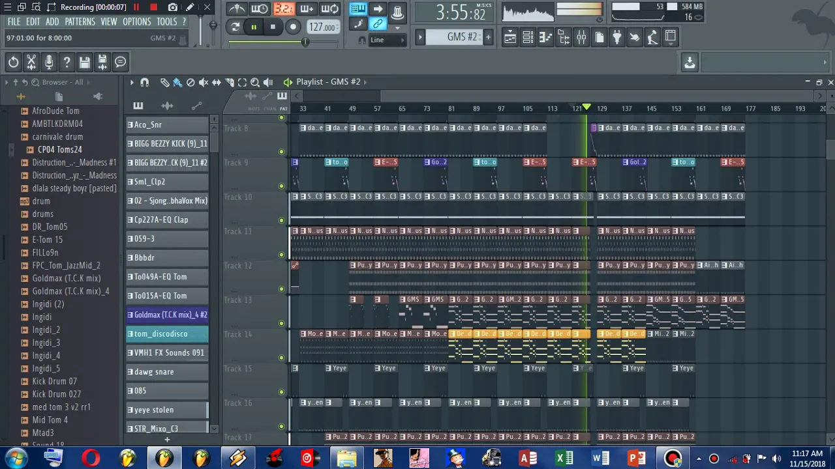Screen dimensions: 835x469
Task: Click bar 129 on the playlist timeline
Action: (601, 108)
